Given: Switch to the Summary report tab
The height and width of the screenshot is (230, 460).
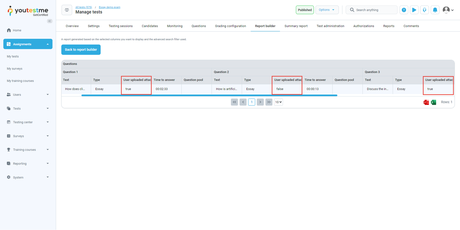Looking at the screenshot, I should pyautogui.click(x=296, y=26).
